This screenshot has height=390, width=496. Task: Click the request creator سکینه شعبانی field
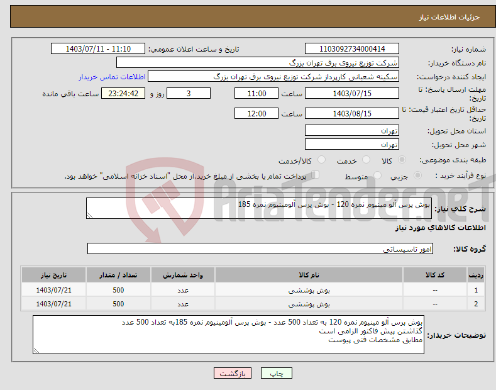coord(273,76)
